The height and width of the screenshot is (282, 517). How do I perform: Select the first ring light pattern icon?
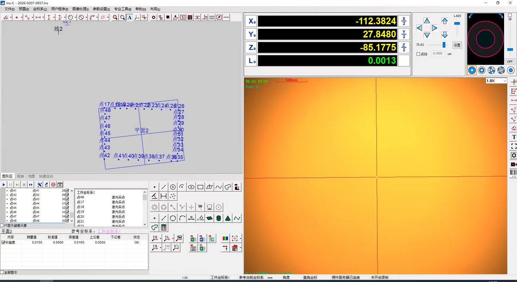(472, 70)
